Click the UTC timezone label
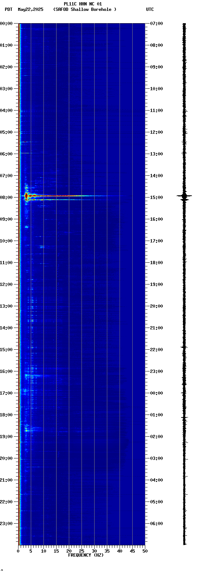 [150, 9]
